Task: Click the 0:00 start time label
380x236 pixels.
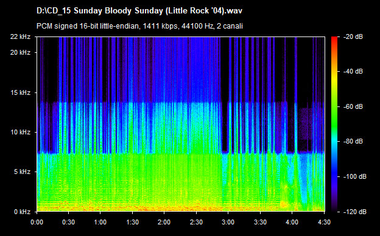Action: (x=37, y=222)
